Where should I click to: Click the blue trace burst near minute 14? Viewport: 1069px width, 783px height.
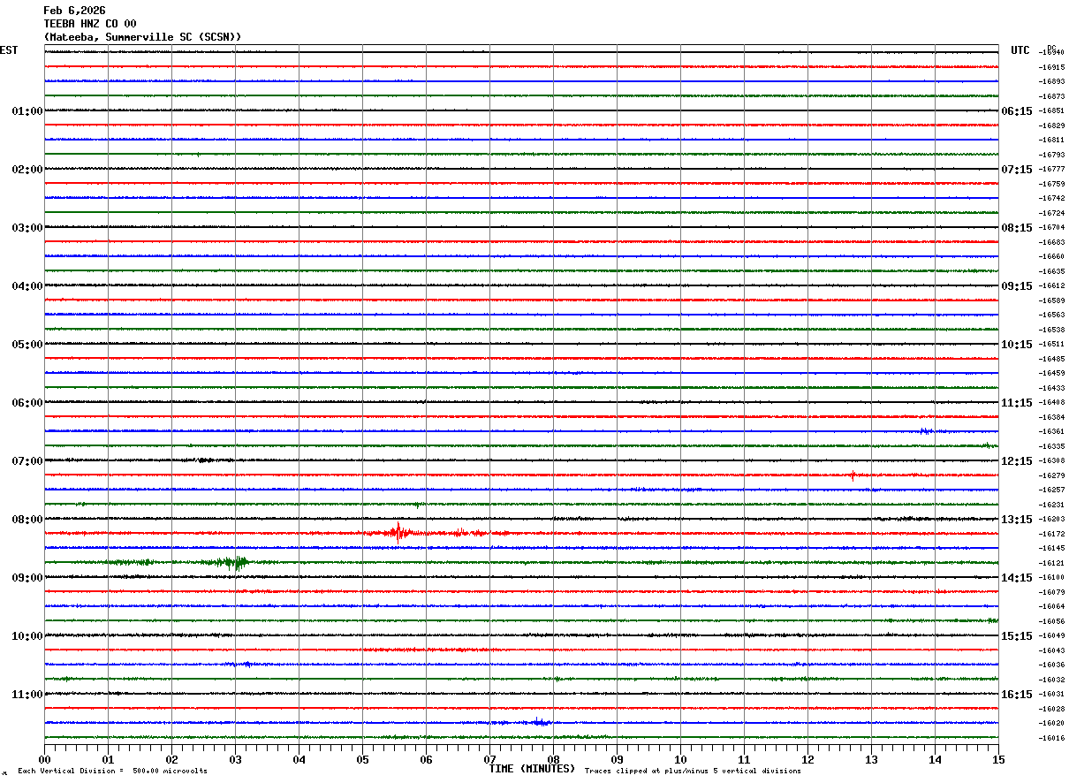[x=925, y=431]
